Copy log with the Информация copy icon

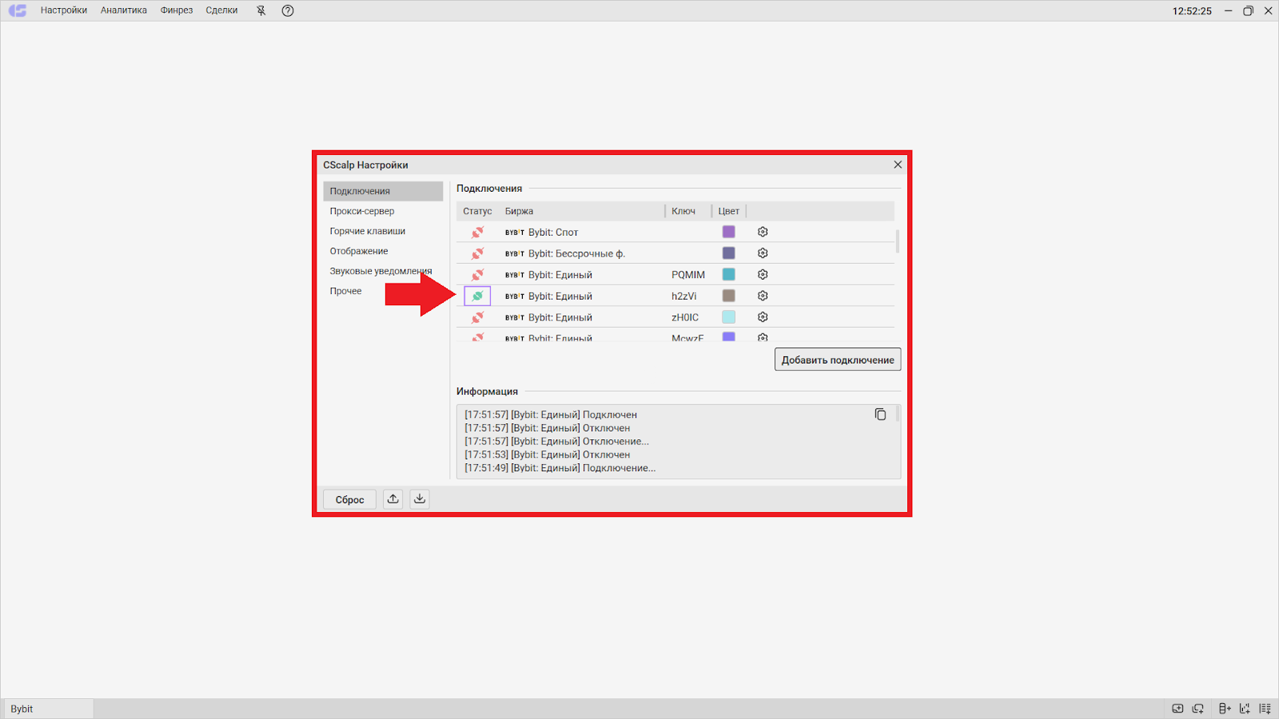(880, 415)
